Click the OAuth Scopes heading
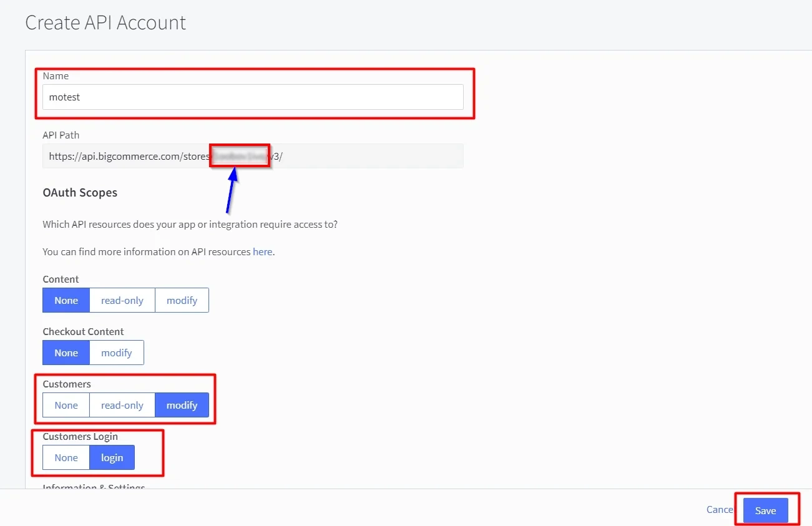The height and width of the screenshot is (526, 812). 80,193
